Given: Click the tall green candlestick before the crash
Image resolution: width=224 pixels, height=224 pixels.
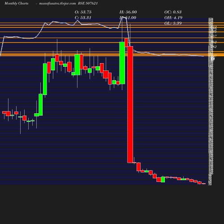Looking at the screenshot, I should 122,63.
